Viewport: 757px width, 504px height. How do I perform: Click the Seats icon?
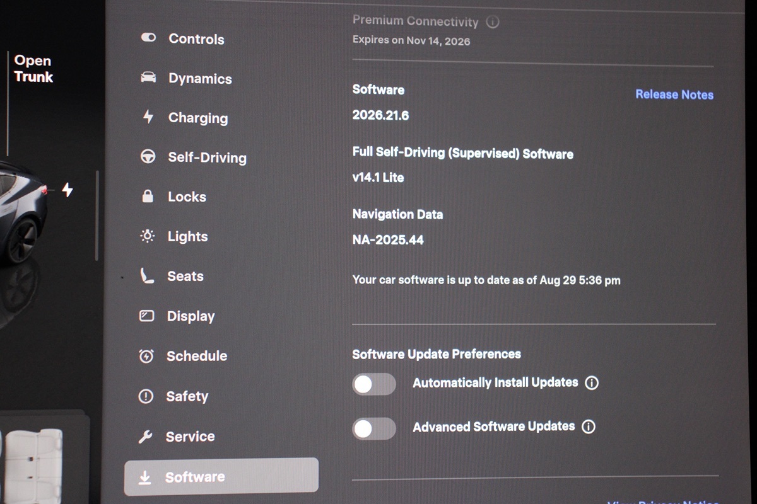pyautogui.click(x=146, y=276)
